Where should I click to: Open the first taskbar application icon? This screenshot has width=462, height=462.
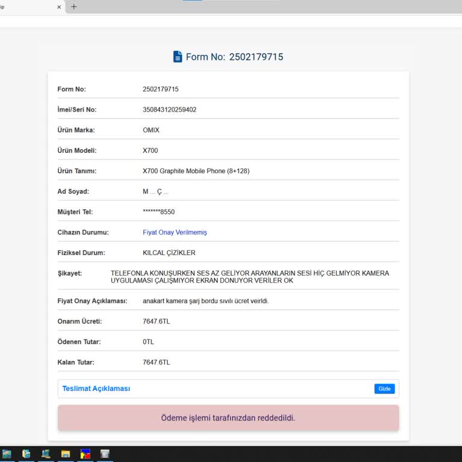pyautogui.click(x=7, y=454)
